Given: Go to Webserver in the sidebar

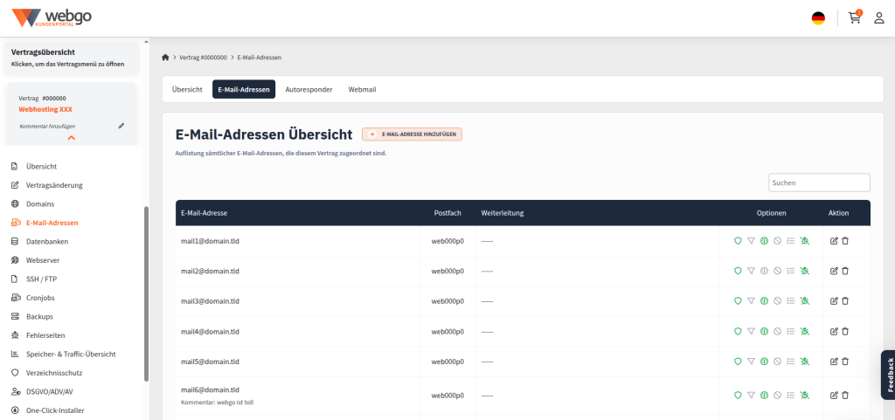Looking at the screenshot, I should pos(43,260).
